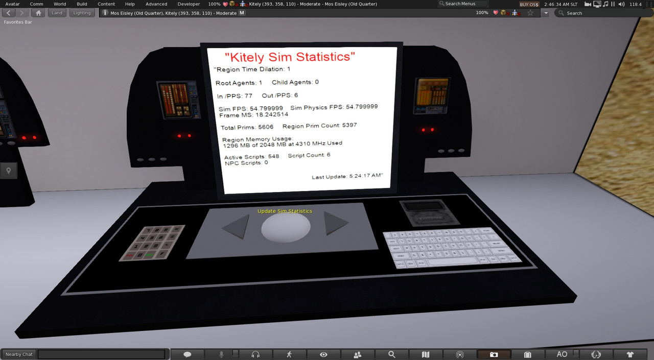The height and width of the screenshot is (360, 654).
Task: Go forward with navigation forward arrow
Action: (x=22, y=13)
